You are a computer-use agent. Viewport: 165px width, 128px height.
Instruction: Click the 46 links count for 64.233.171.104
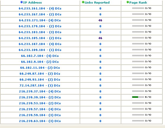[x=100, y=20]
